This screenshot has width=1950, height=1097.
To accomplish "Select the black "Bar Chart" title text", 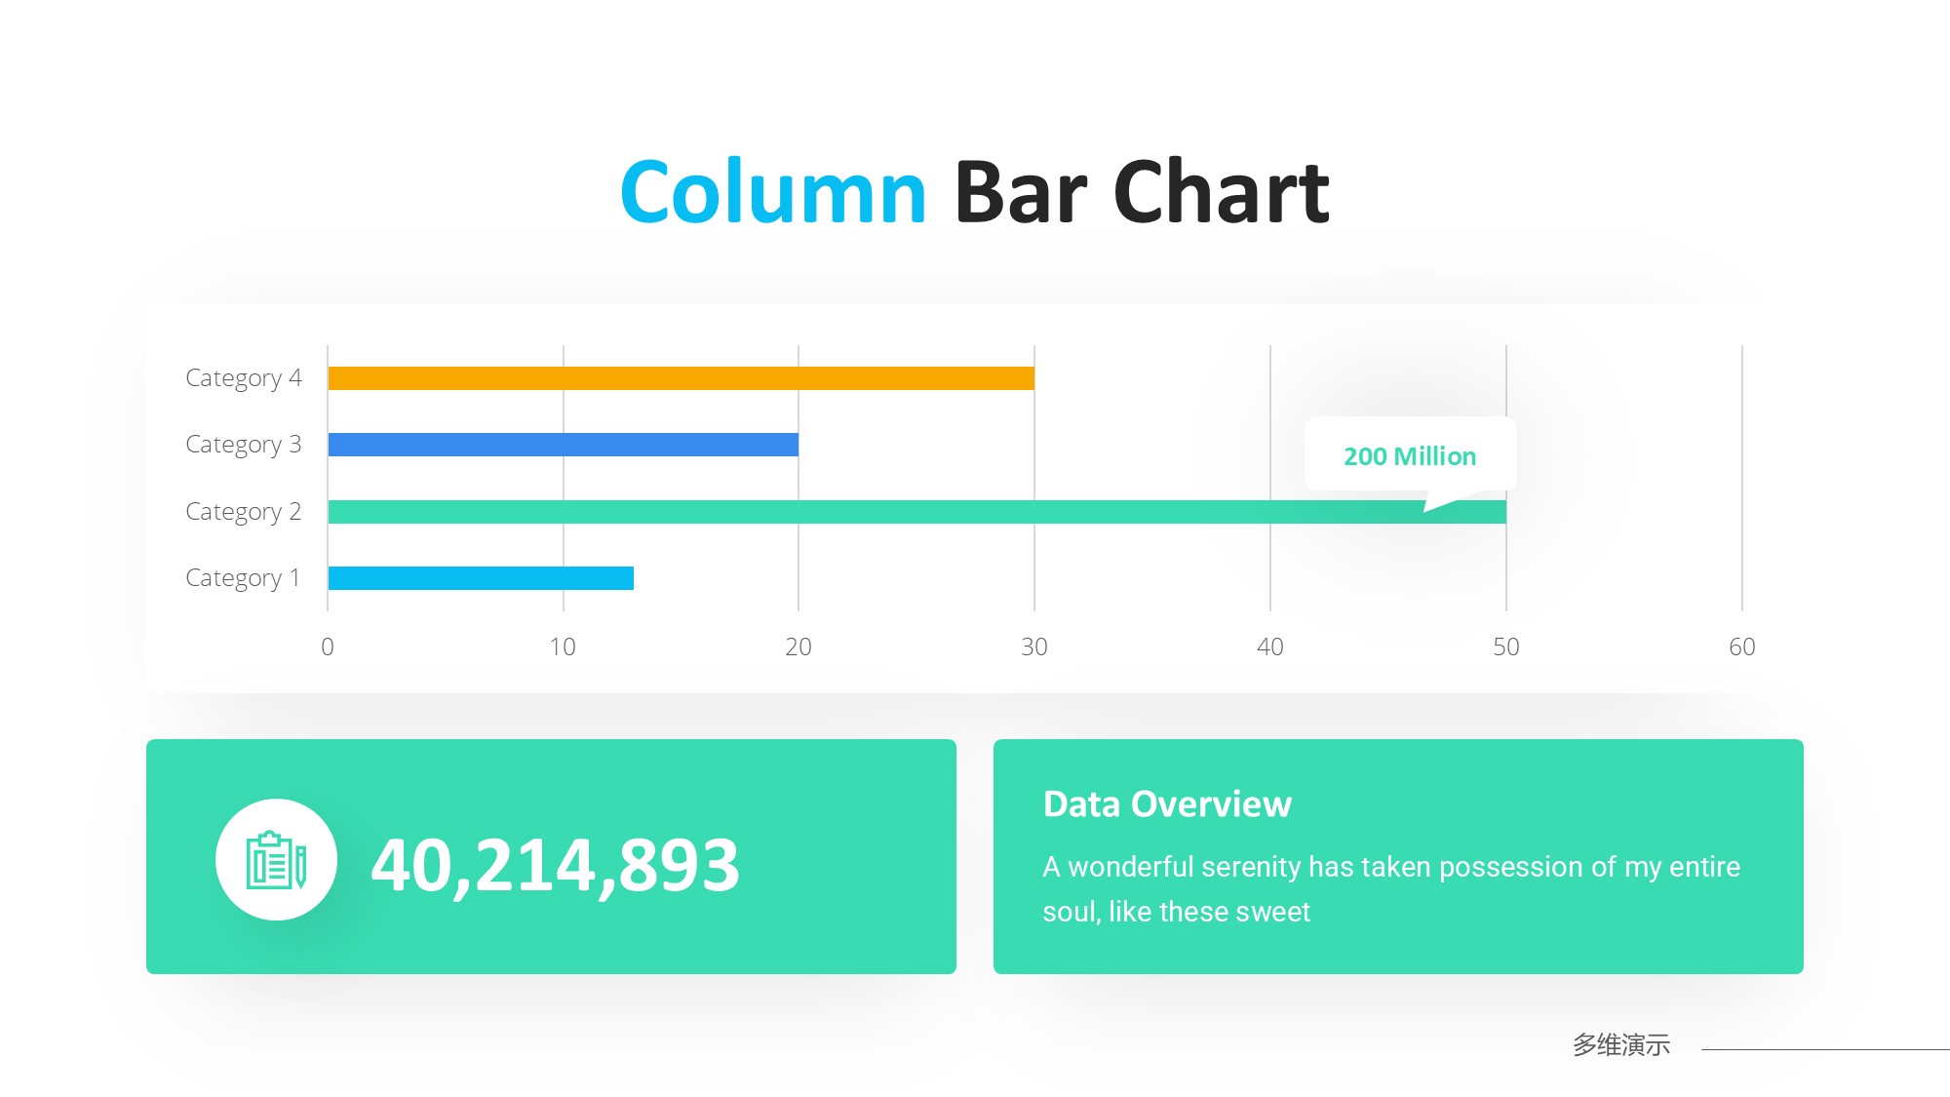I will pos(1141,192).
